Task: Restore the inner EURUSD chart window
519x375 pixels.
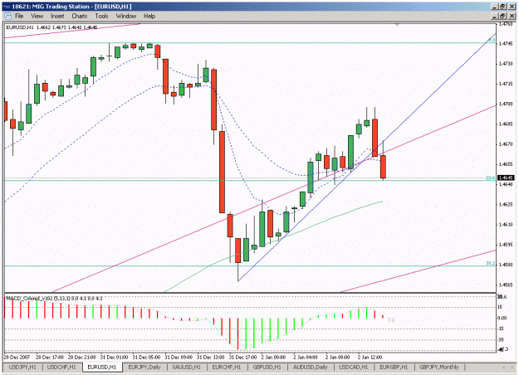Action: pyautogui.click(x=502, y=16)
